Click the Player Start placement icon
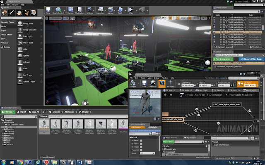This screenshot has width=265, height=165. coord(20,43)
